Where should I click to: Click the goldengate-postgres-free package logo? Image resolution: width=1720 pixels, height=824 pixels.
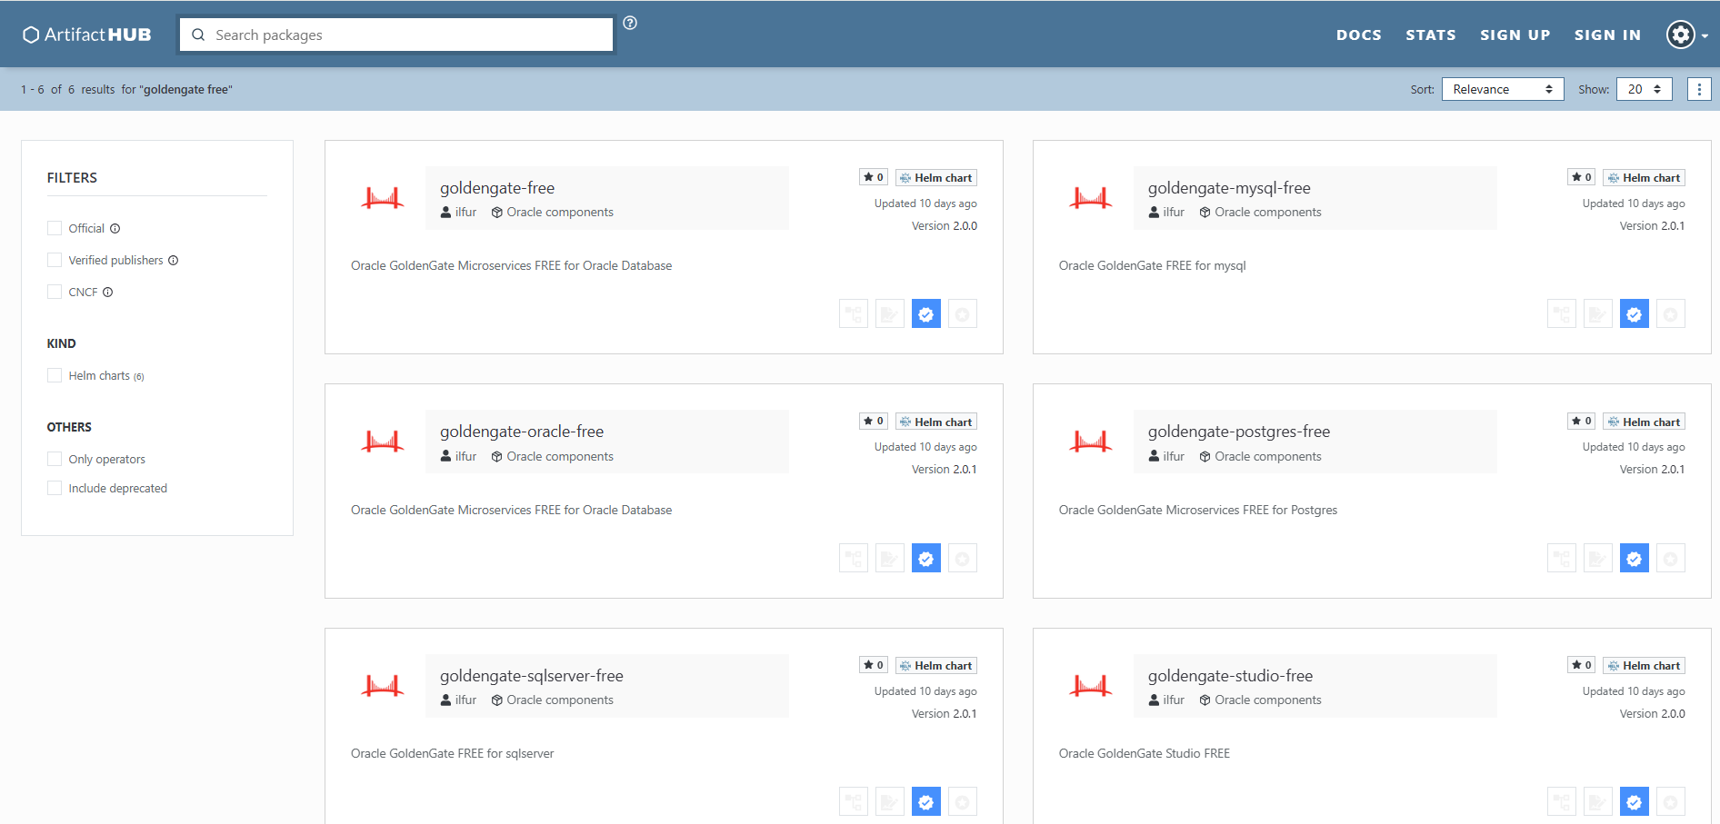pyautogui.click(x=1091, y=442)
